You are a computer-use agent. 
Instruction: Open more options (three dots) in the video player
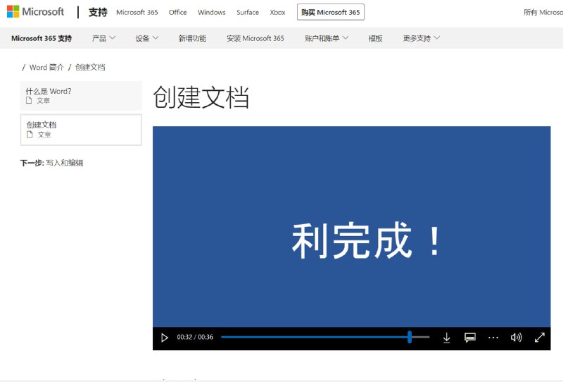[493, 338]
